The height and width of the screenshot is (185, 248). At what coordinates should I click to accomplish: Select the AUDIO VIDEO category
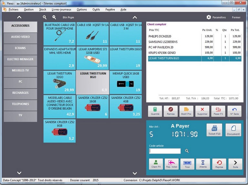tap(20, 38)
